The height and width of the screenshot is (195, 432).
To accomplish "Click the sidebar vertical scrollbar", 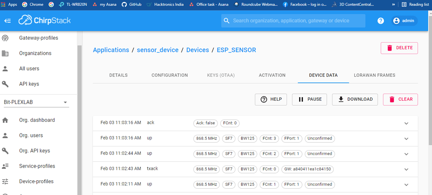I will point(80,120).
